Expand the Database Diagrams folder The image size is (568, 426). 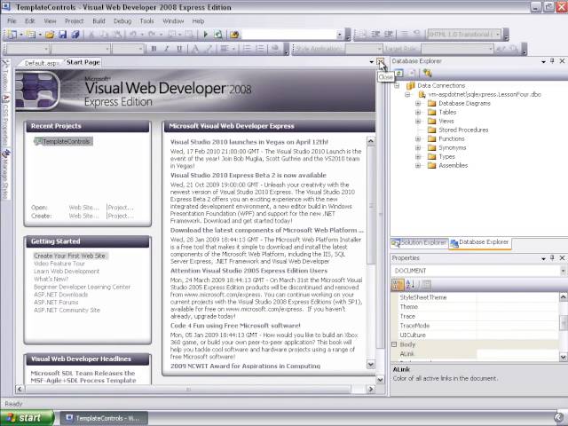[418, 103]
